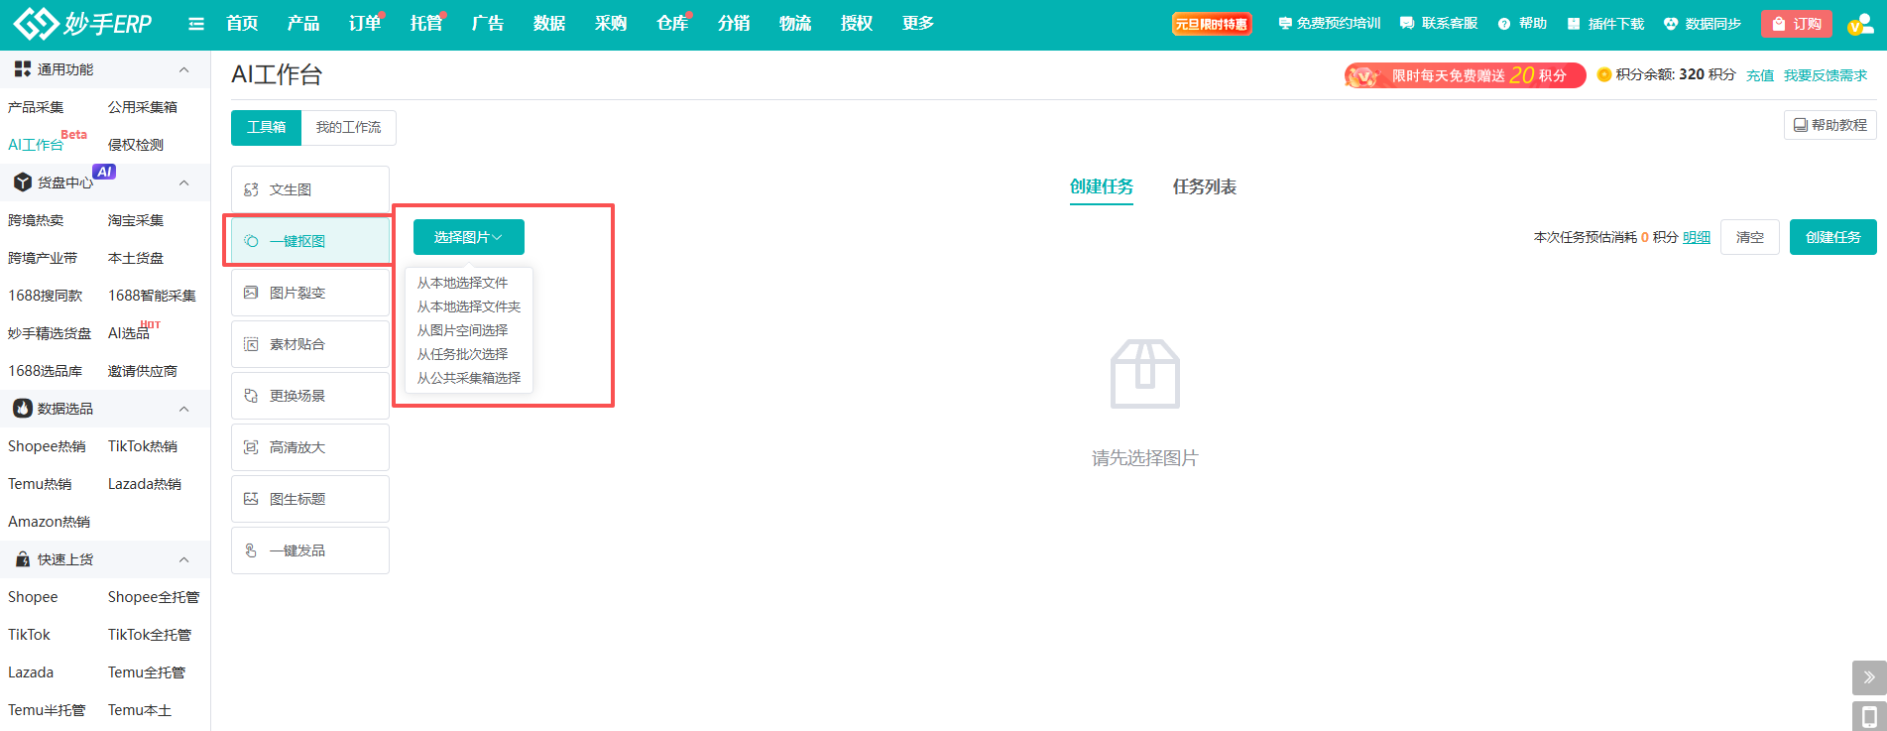Switch to the 我的工作流 tab
This screenshot has width=1887, height=731.
pyautogui.click(x=348, y=127)
